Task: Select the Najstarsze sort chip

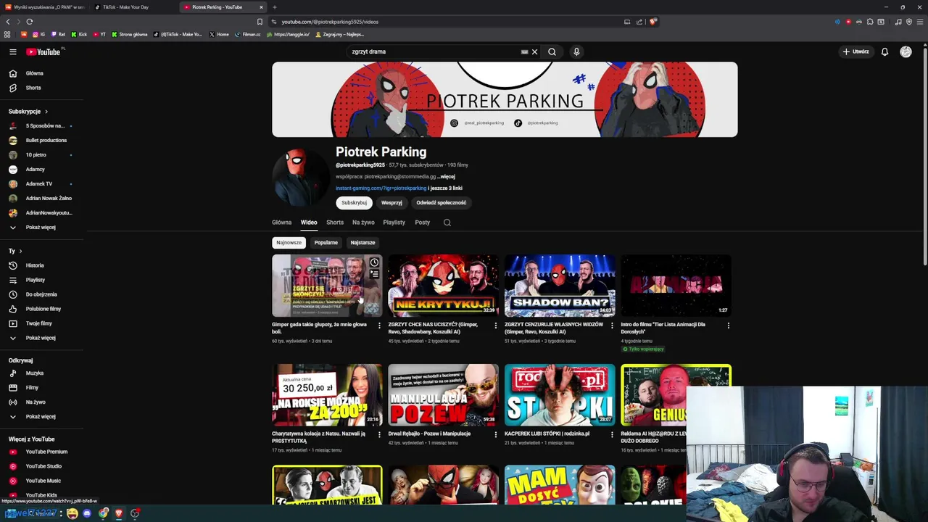Action: 362,243
